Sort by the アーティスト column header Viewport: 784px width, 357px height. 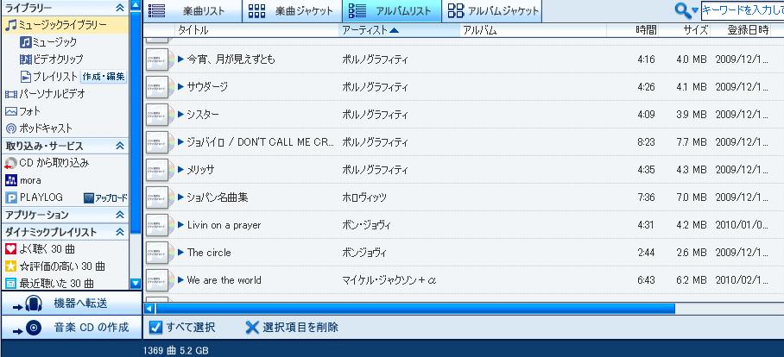click(399, 30)
